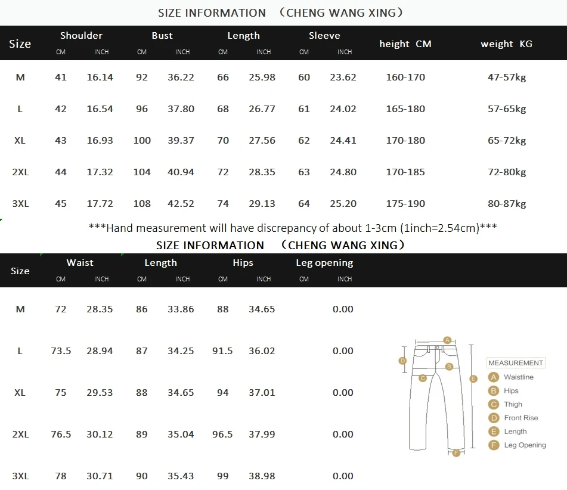The height and width of the screenshot is (490, 567).
Task: Click the Leg opening column header
Action: coord(324,263)
